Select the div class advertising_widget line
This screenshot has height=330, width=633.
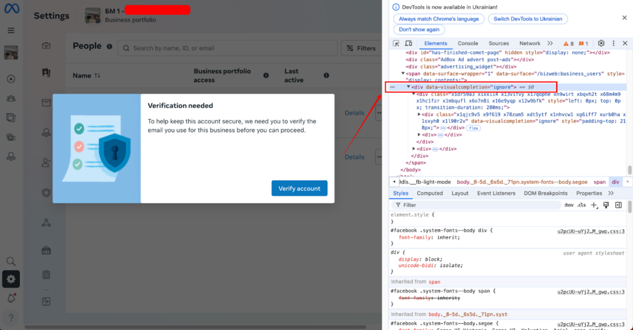pos(461,67)
